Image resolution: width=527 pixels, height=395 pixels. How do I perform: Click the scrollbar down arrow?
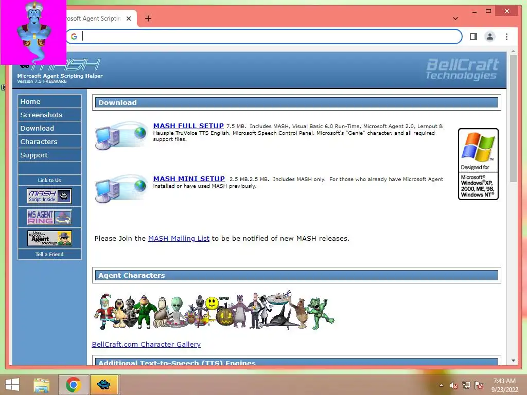pyautogui.click(x=513, y=361)
